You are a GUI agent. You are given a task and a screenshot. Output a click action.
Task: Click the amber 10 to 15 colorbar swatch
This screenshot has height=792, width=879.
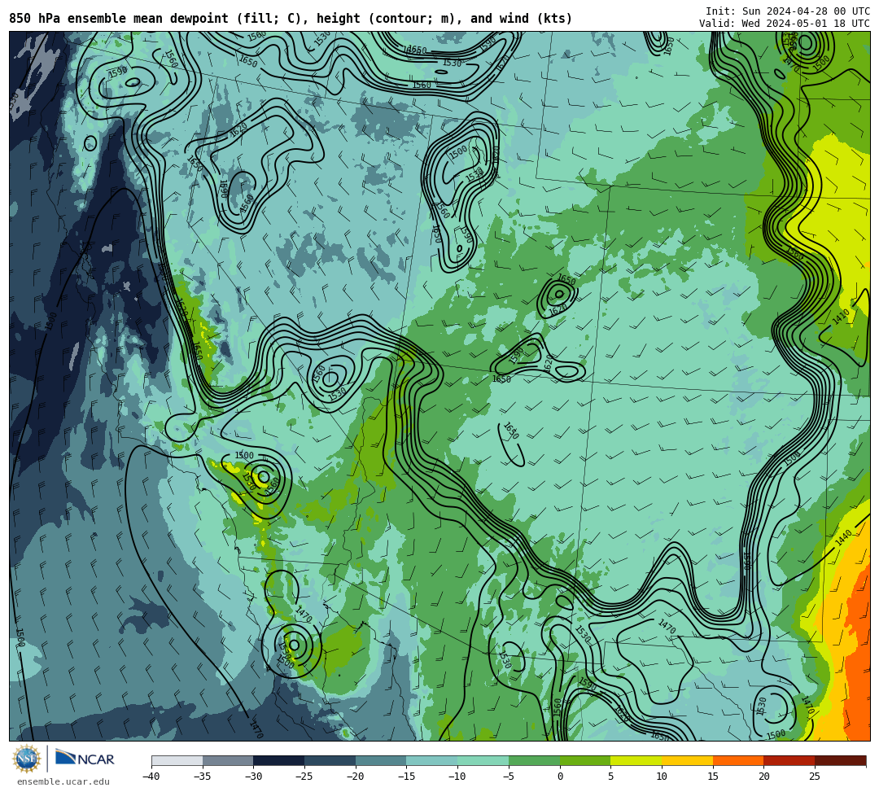(687, 760)
